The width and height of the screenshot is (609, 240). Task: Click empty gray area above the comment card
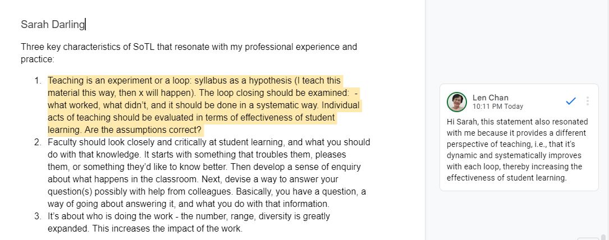[516, 43]
